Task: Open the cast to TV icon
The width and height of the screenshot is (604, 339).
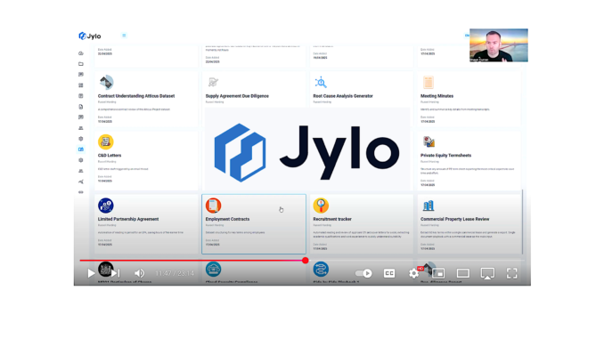Action: [x=487, y=273]
